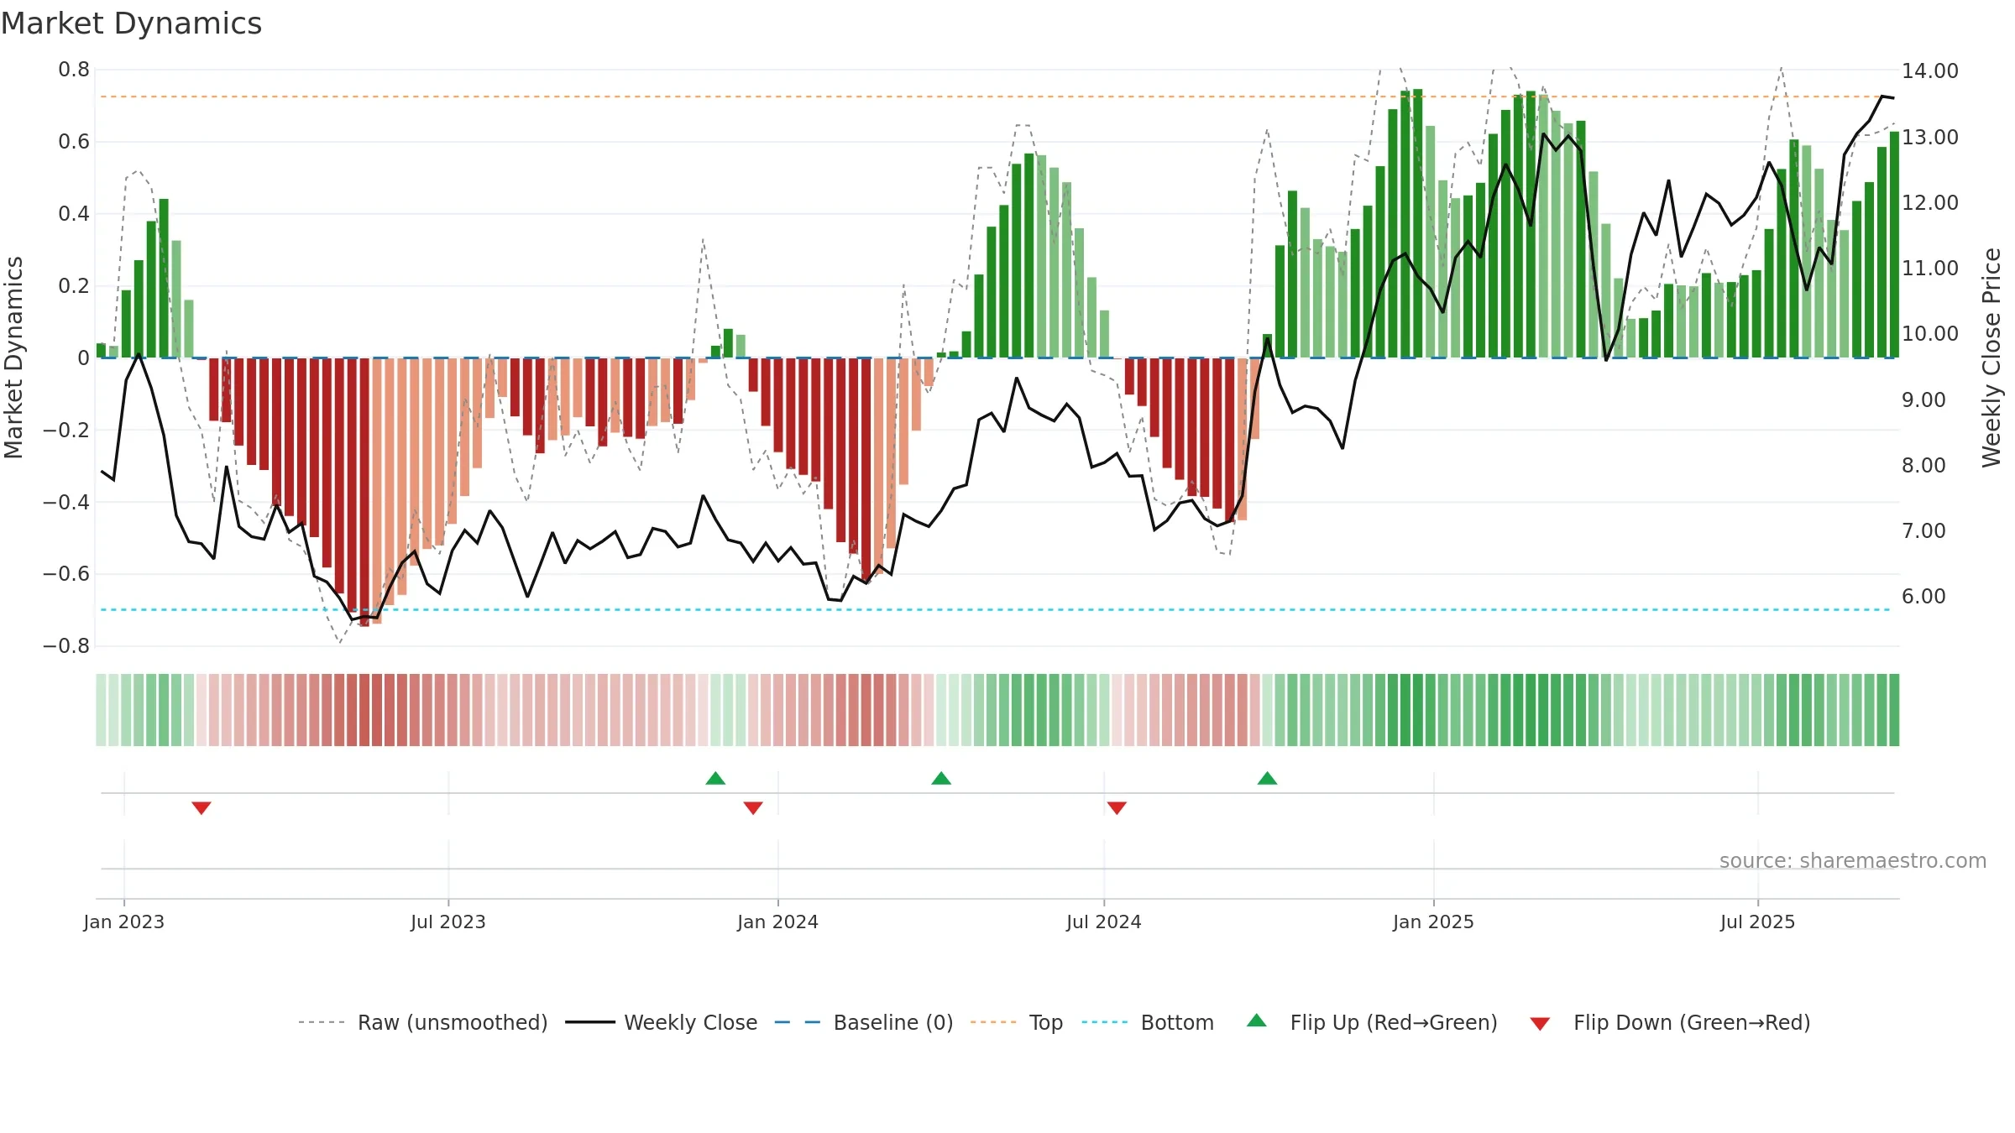Click the final dark green heatmap cell on the right
2015x1133 pixels.
pyautogui.click(x=1894, y=710)
